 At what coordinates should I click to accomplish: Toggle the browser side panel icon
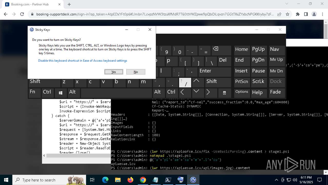pyautogui.click(x=306, y=14)
